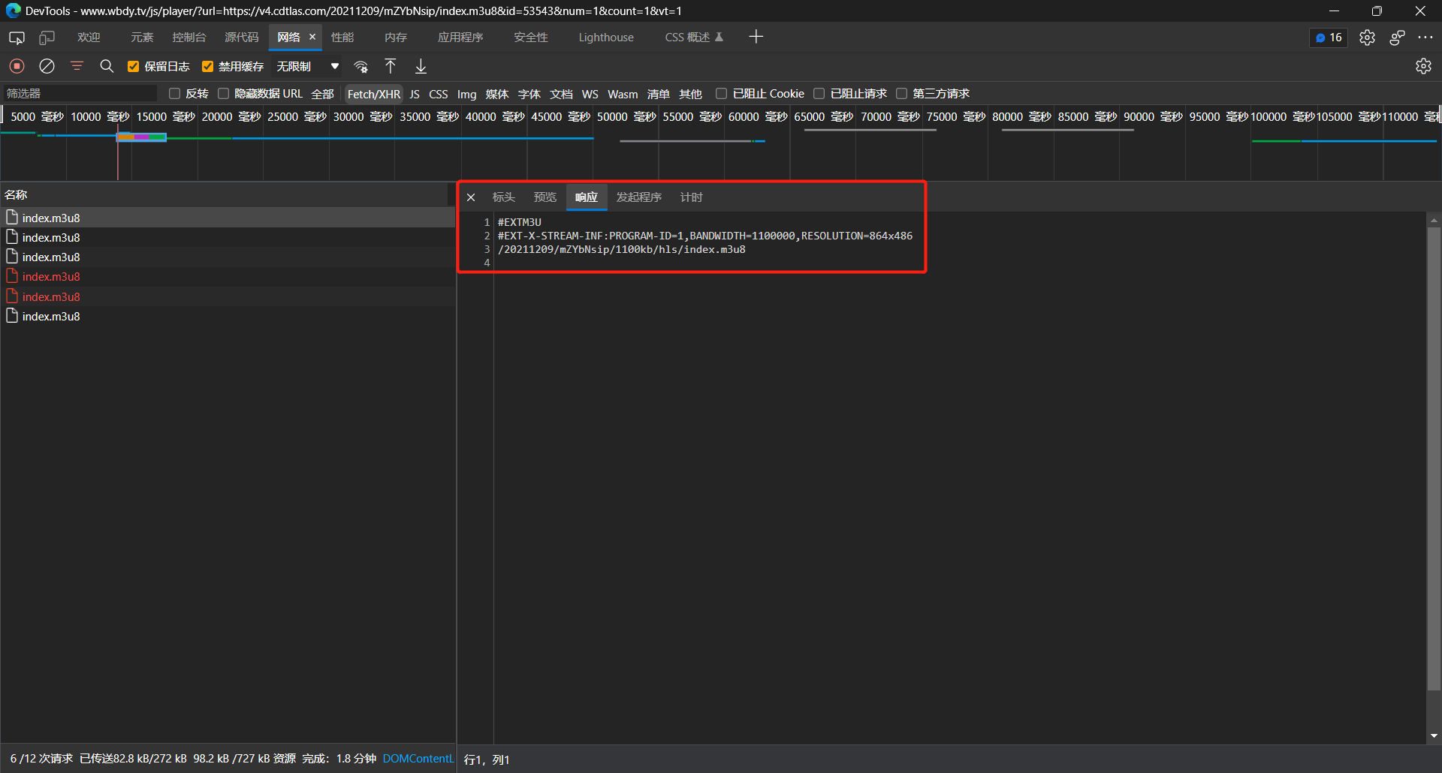Viewport: 1442px width, 773px height.
Task: Open customize DevTools ellipsis menu
Action: point(1425,38)
